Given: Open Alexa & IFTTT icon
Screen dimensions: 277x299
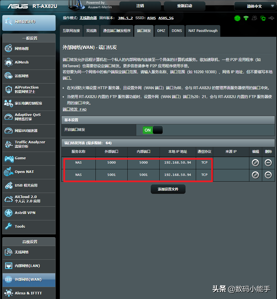Looking at the screenshot, I should (9, 293).
